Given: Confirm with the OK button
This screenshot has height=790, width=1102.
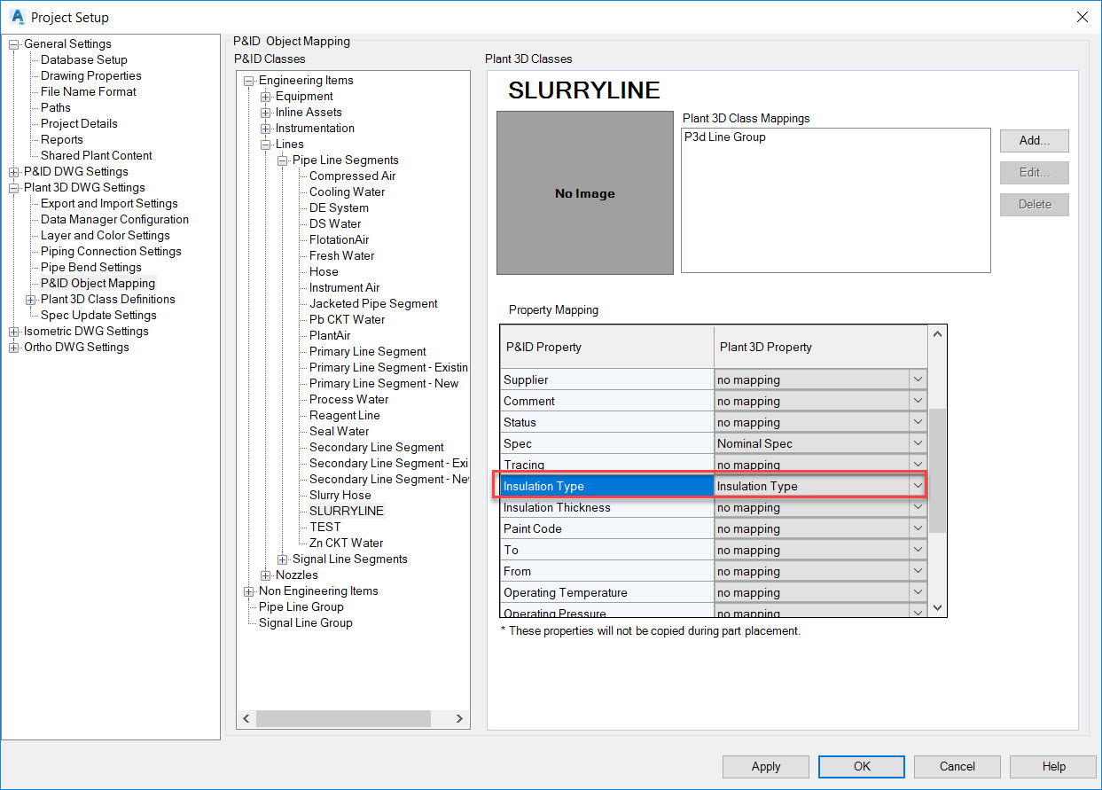Looking at the screenshot, I should [x=862, y=767].
